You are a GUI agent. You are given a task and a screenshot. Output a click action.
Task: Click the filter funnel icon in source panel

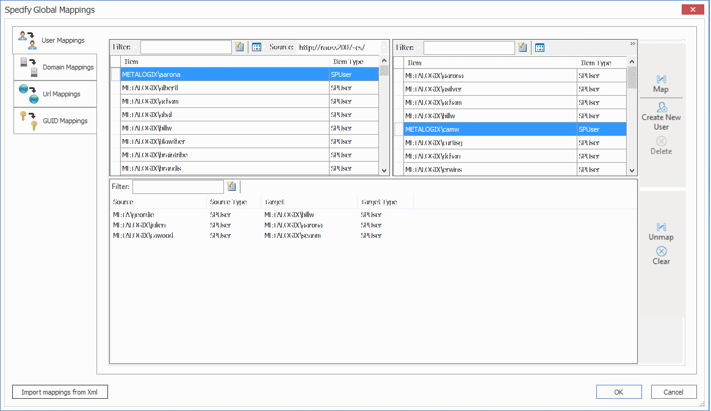coord(239,47)
